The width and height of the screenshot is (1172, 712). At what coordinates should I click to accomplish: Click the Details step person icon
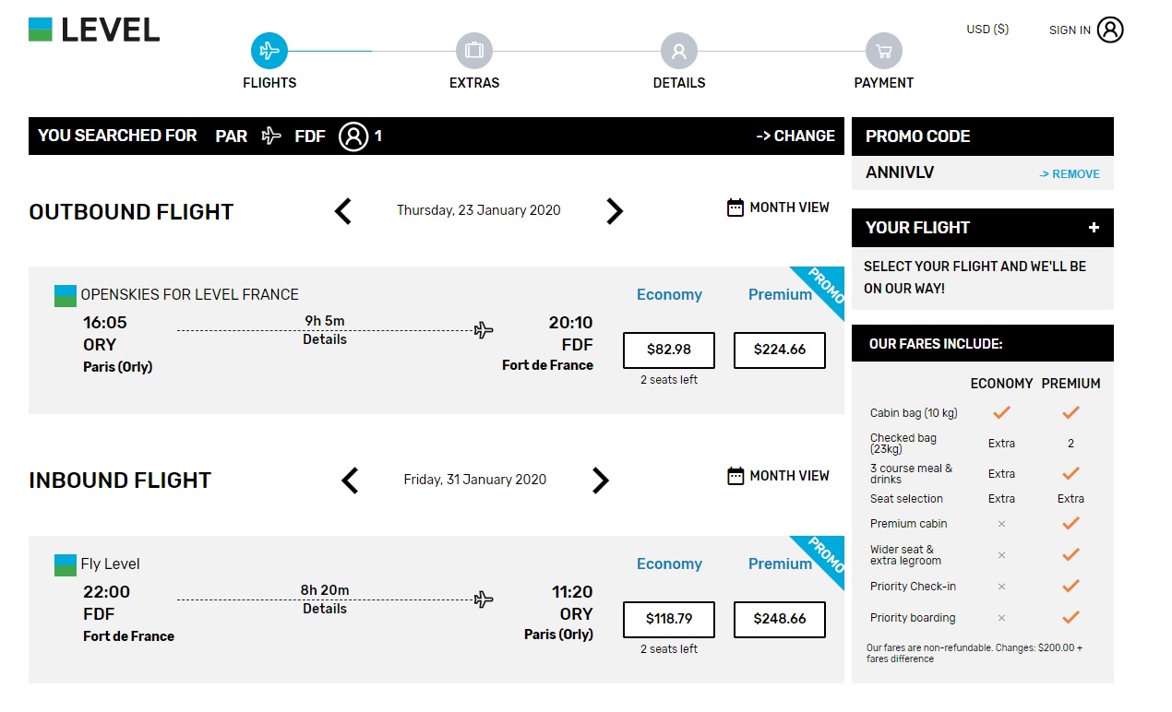679,51
